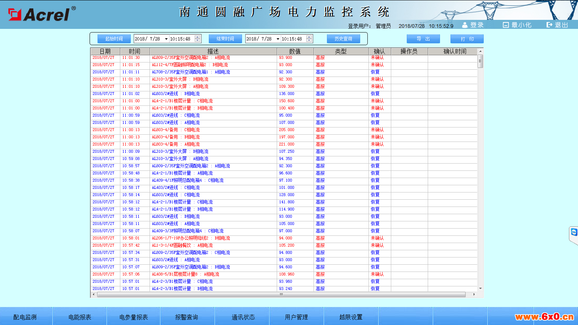Click 高报 in the 11:01:11 row
This screenshot has height=325, width=578.
(320, 72)
